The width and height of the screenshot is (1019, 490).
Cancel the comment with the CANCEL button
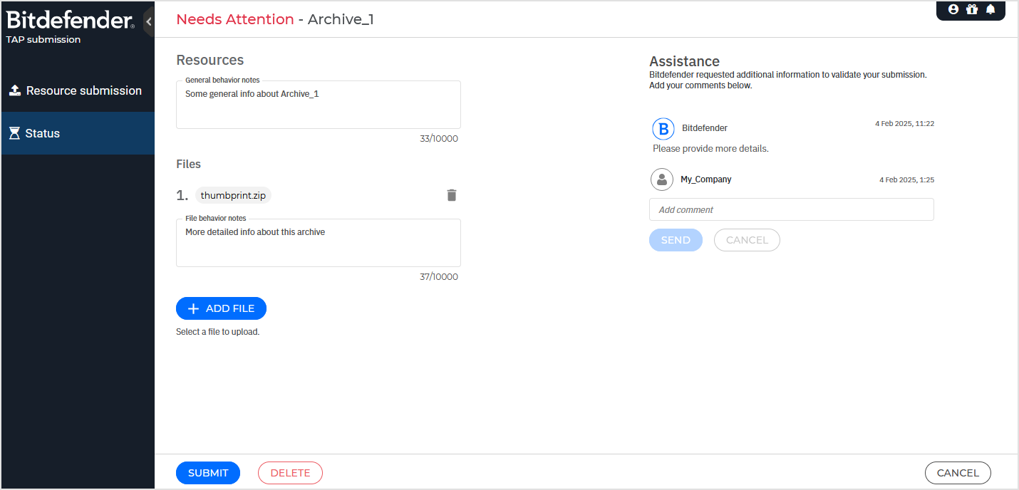point(747,240)
